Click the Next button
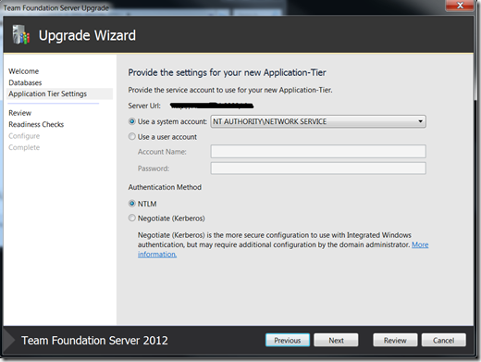Image resolution: width=481 pixels, height=362 pixels. point(336,340)
